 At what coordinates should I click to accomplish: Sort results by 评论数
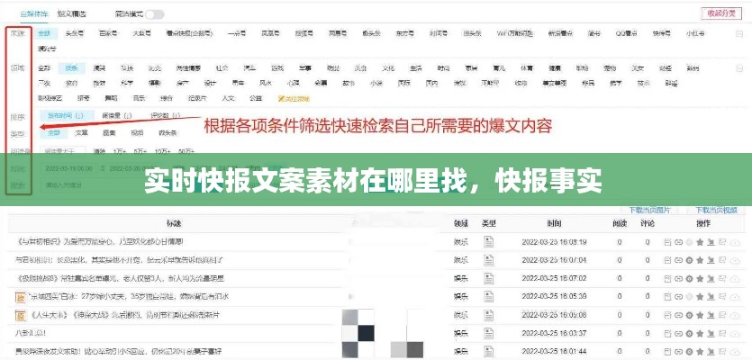[x=165, y=115]
